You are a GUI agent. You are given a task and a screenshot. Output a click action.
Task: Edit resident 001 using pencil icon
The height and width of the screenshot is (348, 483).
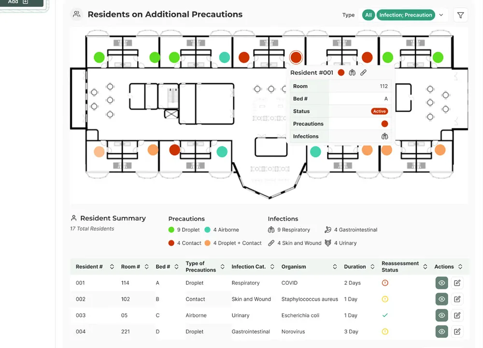pos(457,283)
